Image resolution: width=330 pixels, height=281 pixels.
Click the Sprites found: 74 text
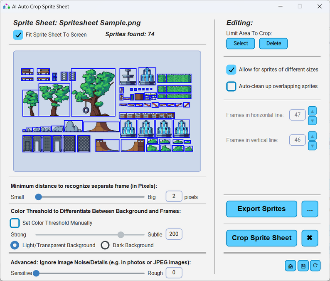(x=130, y=34)
